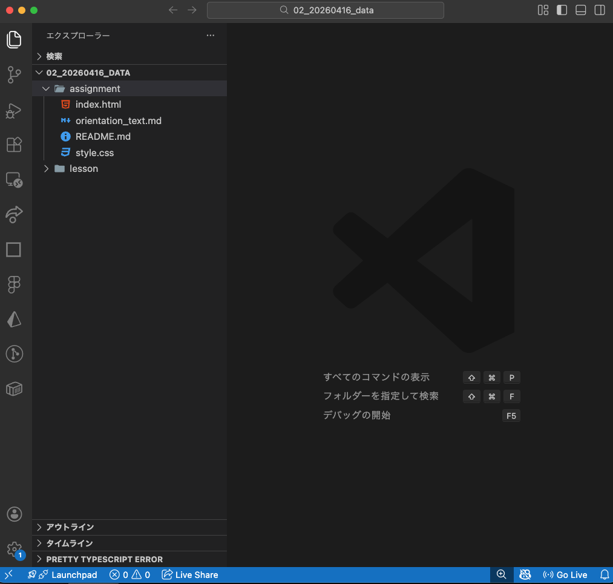Viewport: 613px width, 584px height.
Task: Click the command center search field
Action: [326, 10]
